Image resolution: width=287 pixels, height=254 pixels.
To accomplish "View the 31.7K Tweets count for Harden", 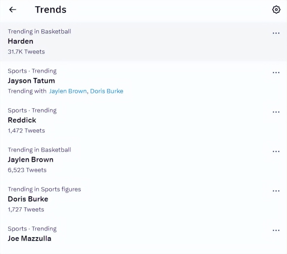I will click(26, 52).
